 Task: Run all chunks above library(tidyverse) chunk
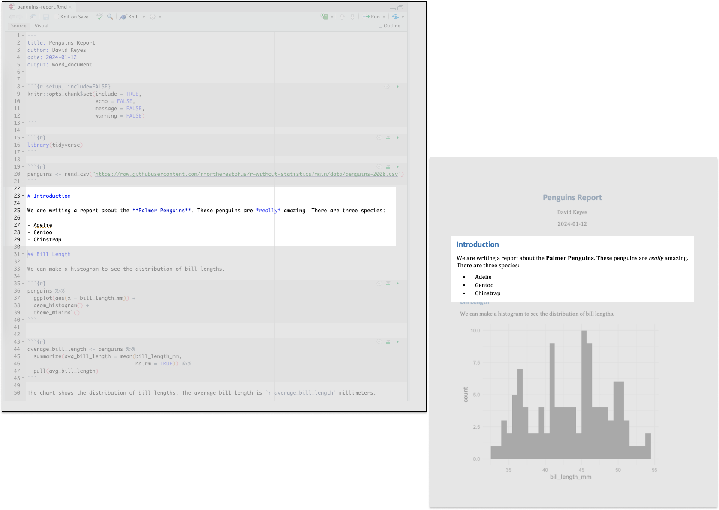388,138
